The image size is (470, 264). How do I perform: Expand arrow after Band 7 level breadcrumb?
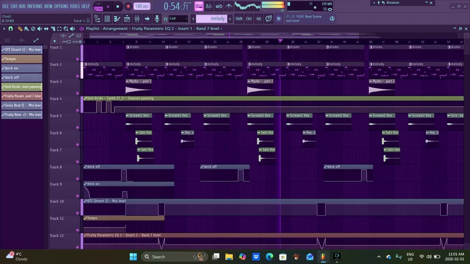221,29
